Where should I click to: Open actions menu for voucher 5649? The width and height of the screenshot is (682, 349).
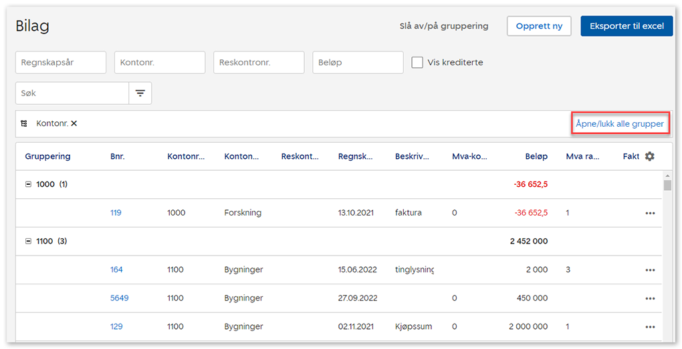(649, 299)
